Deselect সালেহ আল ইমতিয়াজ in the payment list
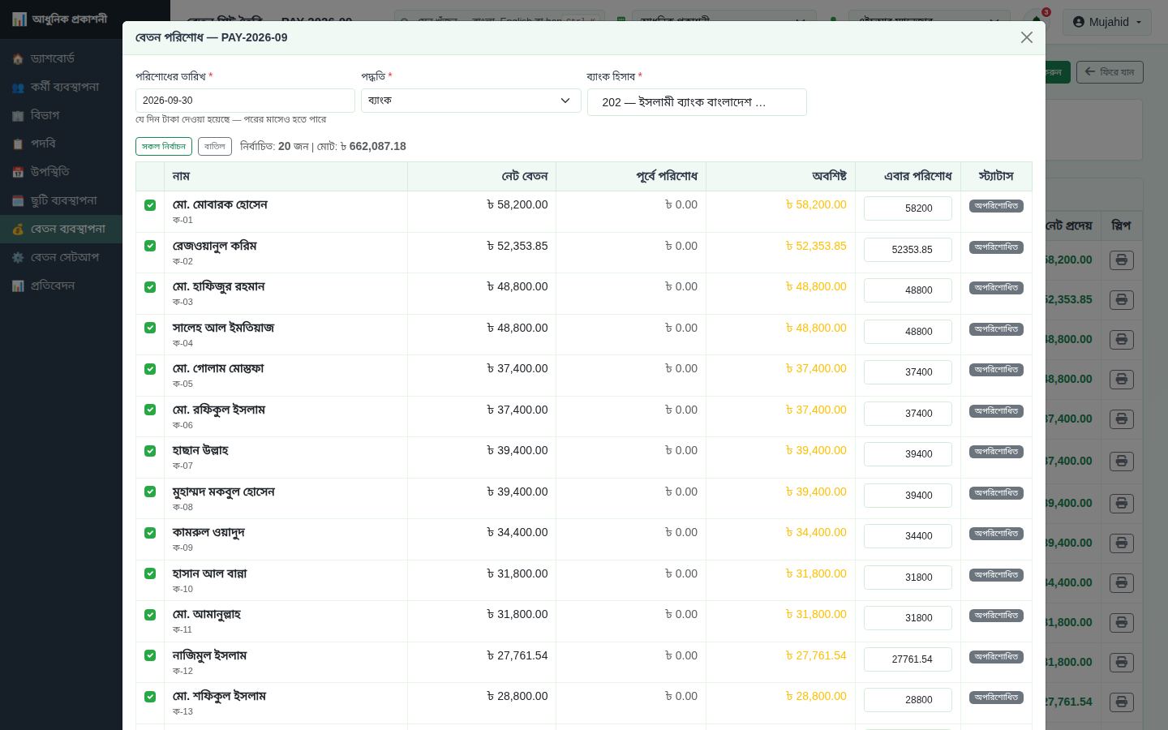1168x730 pixels. [150, 328]
